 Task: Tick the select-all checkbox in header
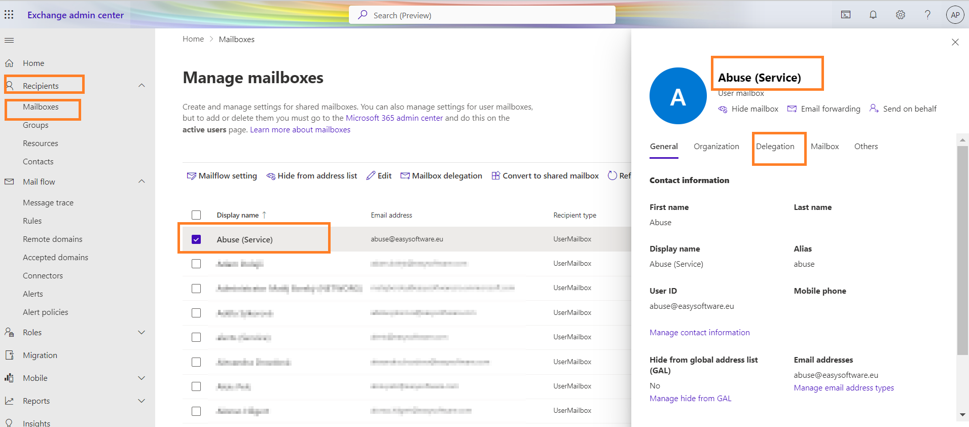(196, 215)
